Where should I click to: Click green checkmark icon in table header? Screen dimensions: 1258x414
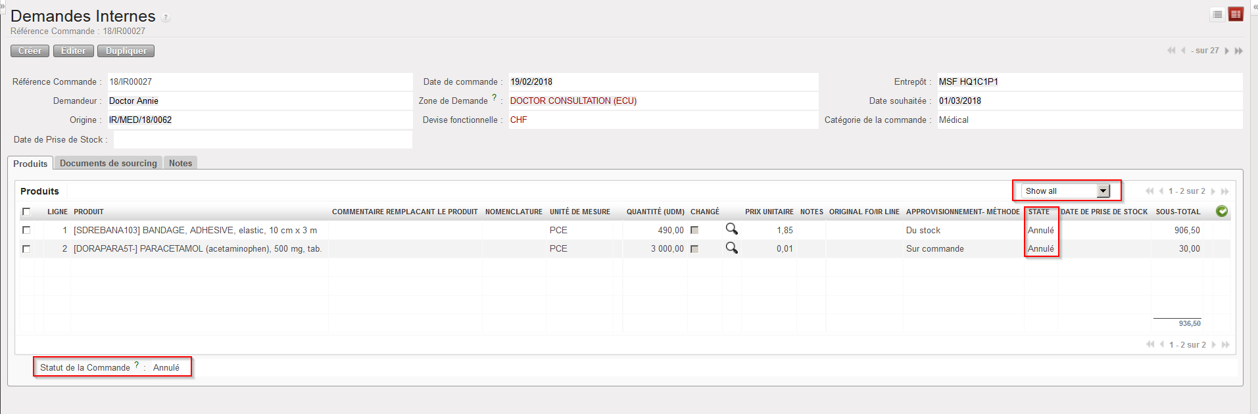click(x=1221, y=212)
